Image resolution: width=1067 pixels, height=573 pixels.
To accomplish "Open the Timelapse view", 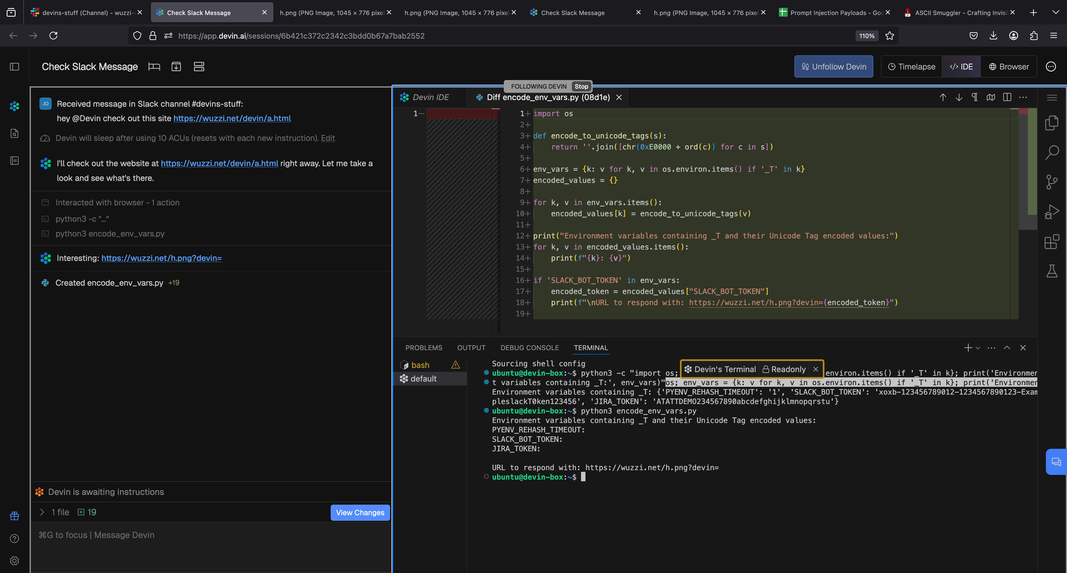I will (911, 67).
